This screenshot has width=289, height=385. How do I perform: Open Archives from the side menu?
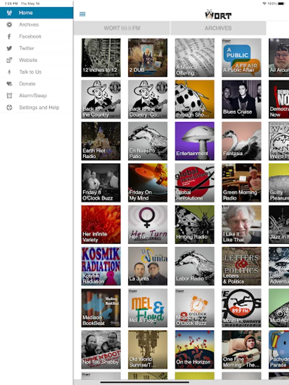pos(37,24)
